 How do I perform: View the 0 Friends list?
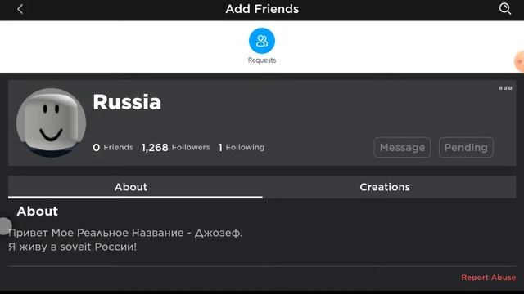click(113, 147)
